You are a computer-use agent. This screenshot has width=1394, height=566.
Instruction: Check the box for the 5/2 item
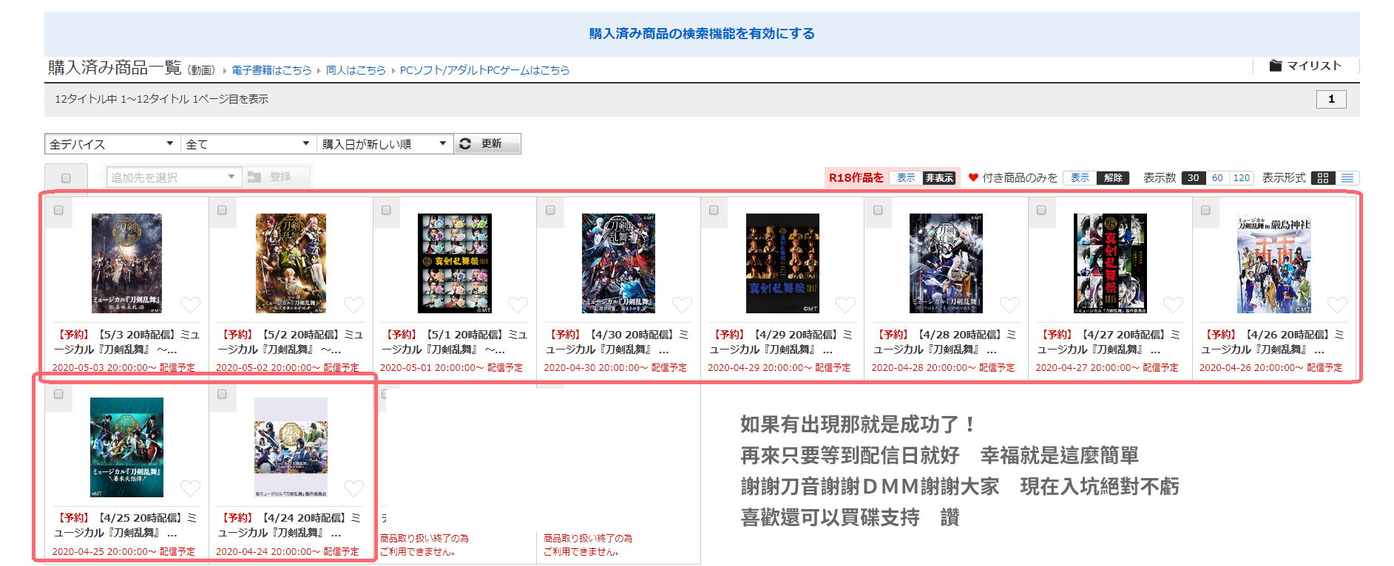[x=222, y=211]
